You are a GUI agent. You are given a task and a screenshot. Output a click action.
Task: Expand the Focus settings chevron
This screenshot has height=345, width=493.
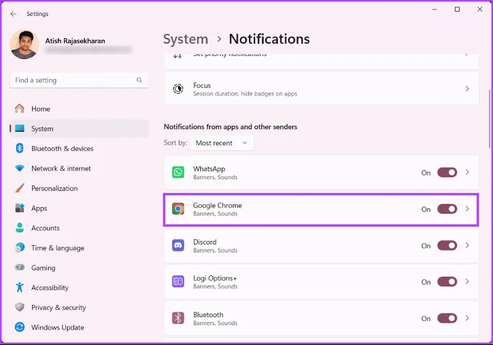(x=467, y=89)
